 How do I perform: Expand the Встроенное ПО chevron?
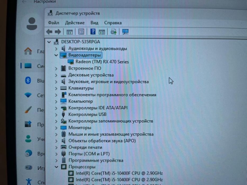tap(56, 69)
